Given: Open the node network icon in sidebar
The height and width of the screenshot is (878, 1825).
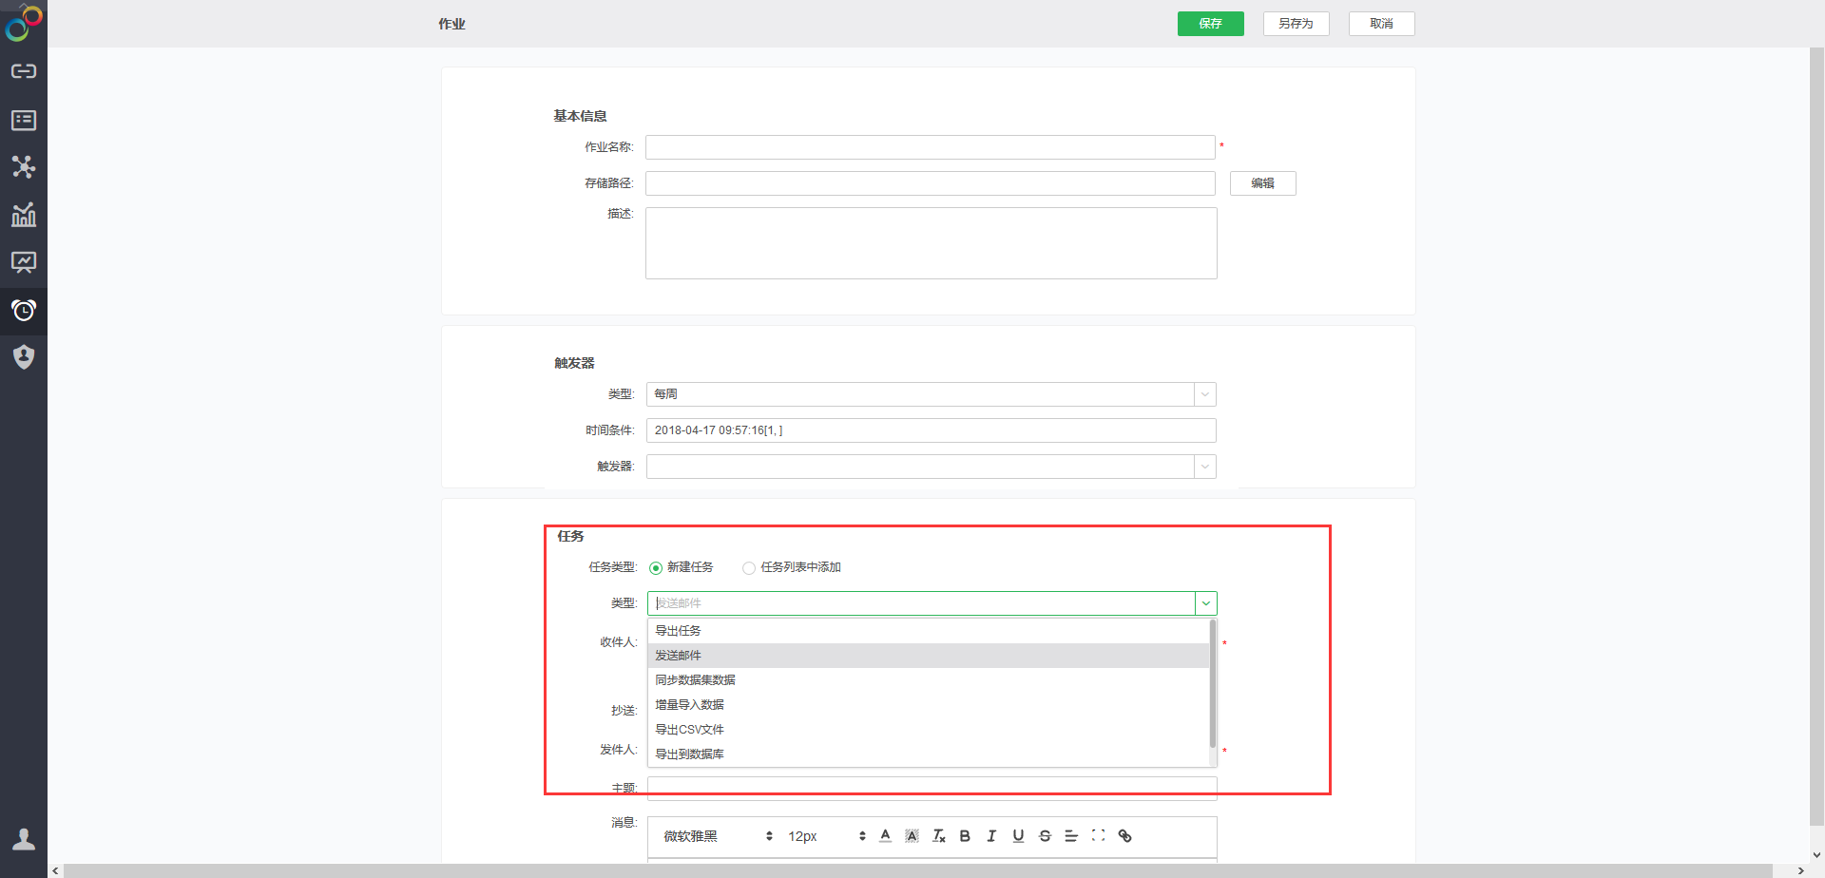Looking at the screenshot, I should (24, 167).
